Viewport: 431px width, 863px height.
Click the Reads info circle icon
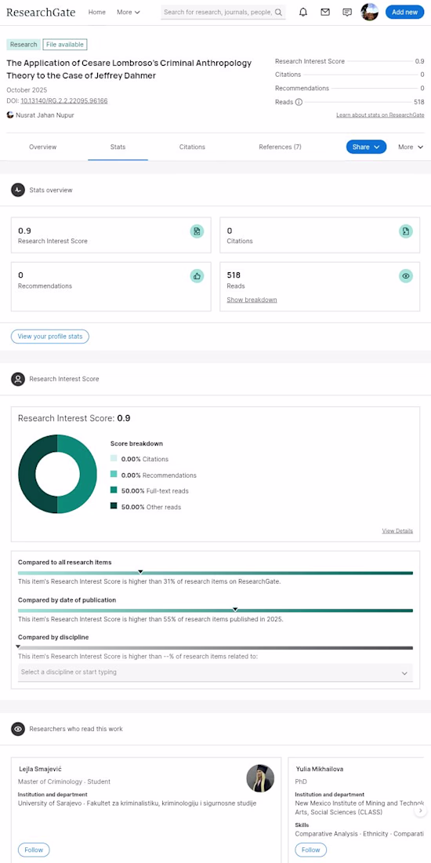tap(299, 102)
